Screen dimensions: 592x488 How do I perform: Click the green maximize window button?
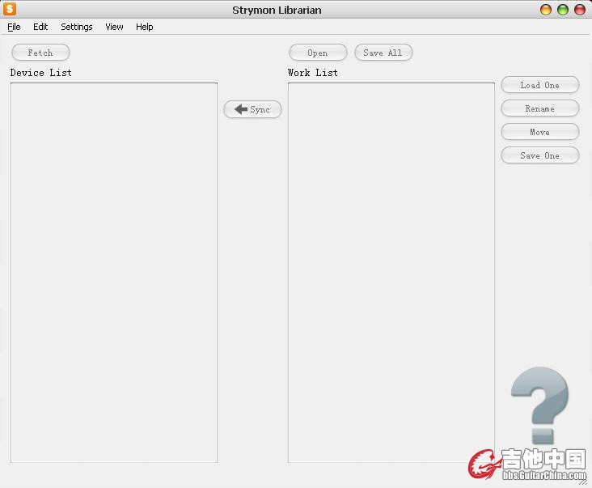563,10
